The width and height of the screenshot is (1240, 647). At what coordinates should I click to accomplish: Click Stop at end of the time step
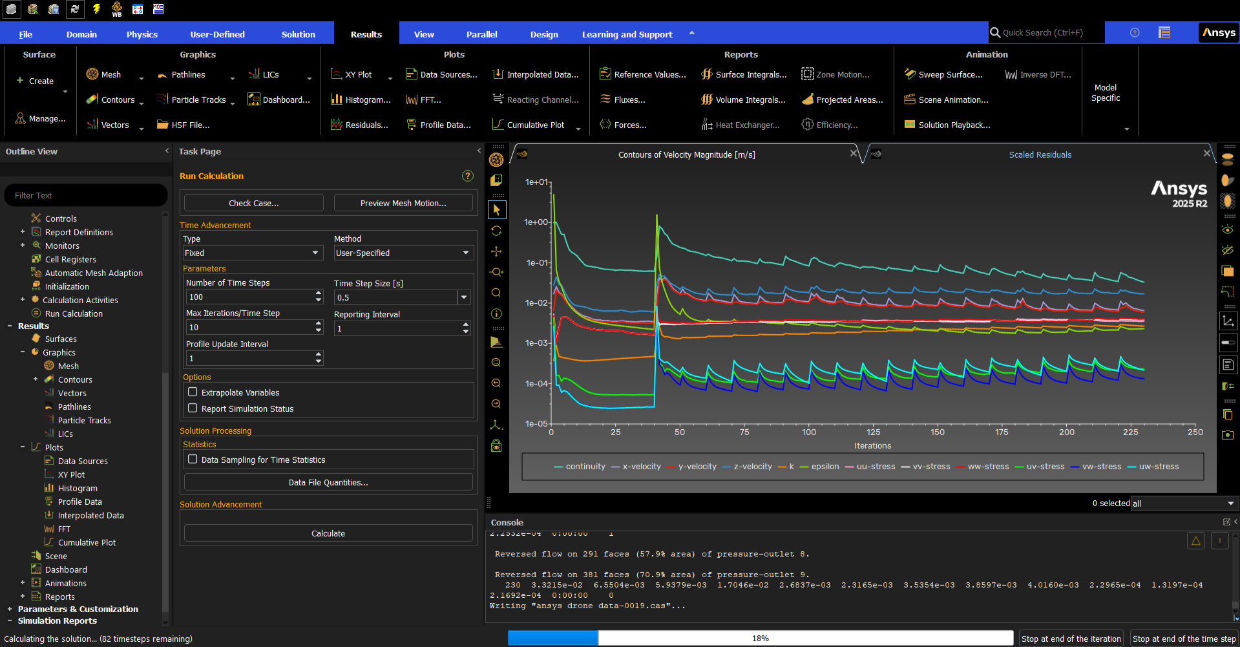[1184, 639]
